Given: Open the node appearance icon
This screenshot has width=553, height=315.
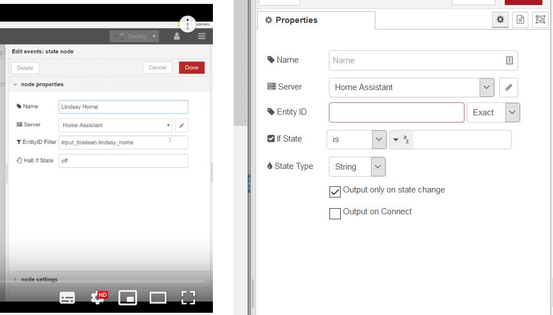Looking at the screenshot, I should (x=540, y=20).
